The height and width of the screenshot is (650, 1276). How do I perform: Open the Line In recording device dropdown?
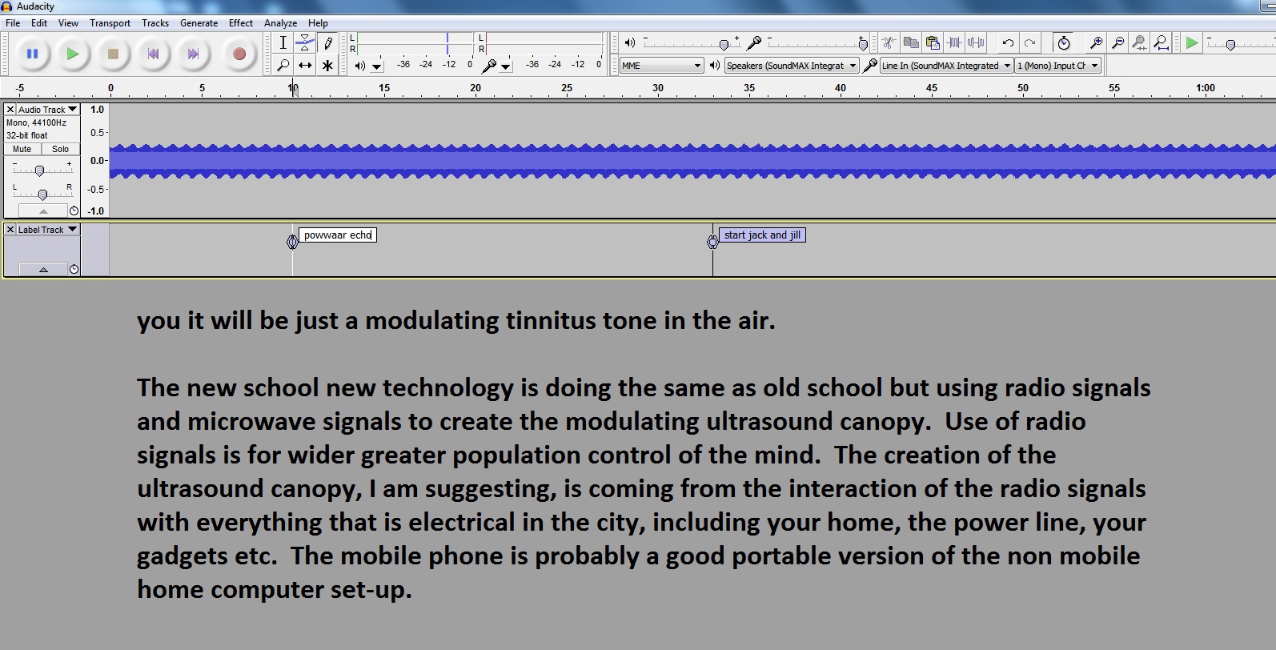click(x=945, y=66)
